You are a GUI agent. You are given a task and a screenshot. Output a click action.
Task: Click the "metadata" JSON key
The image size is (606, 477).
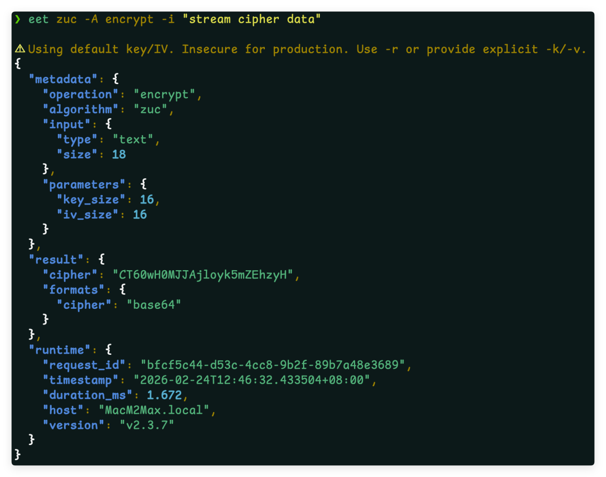point(63,79)
